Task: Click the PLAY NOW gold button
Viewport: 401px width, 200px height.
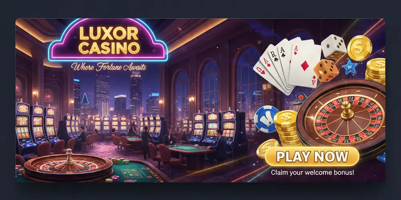Action: pyautogui.click(x=312, y=157)
